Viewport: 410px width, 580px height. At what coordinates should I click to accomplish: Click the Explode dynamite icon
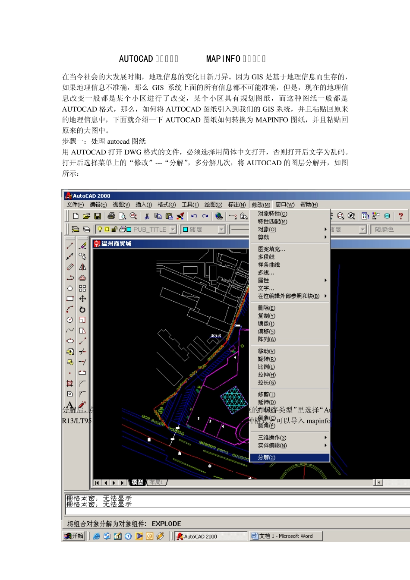pyautogui.click(x=82, y=404)
